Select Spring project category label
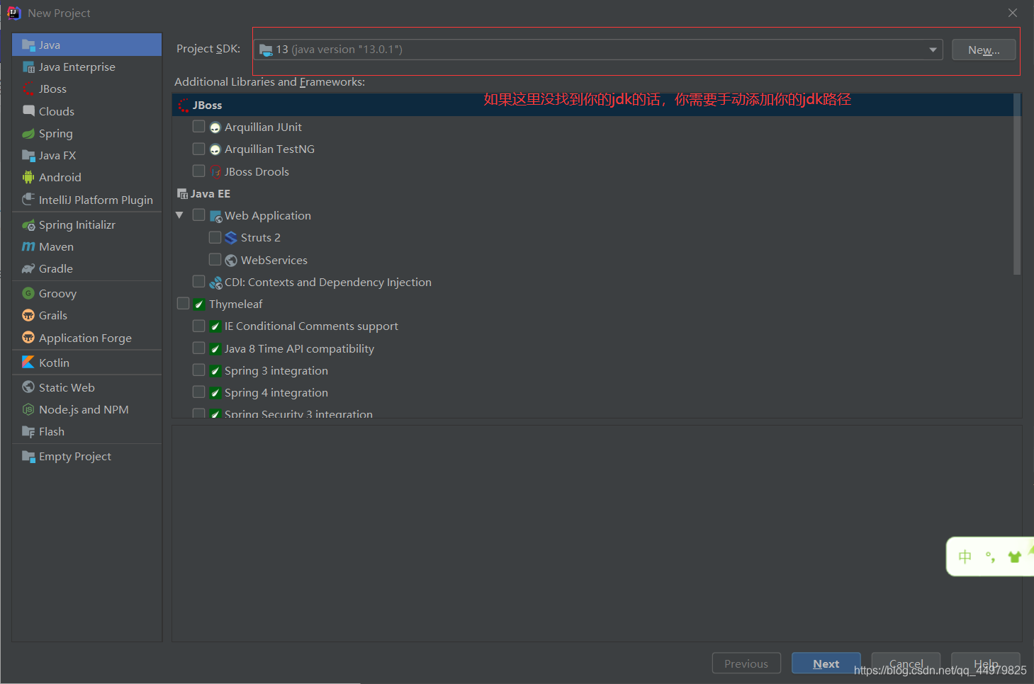 (x=55, y=134)
